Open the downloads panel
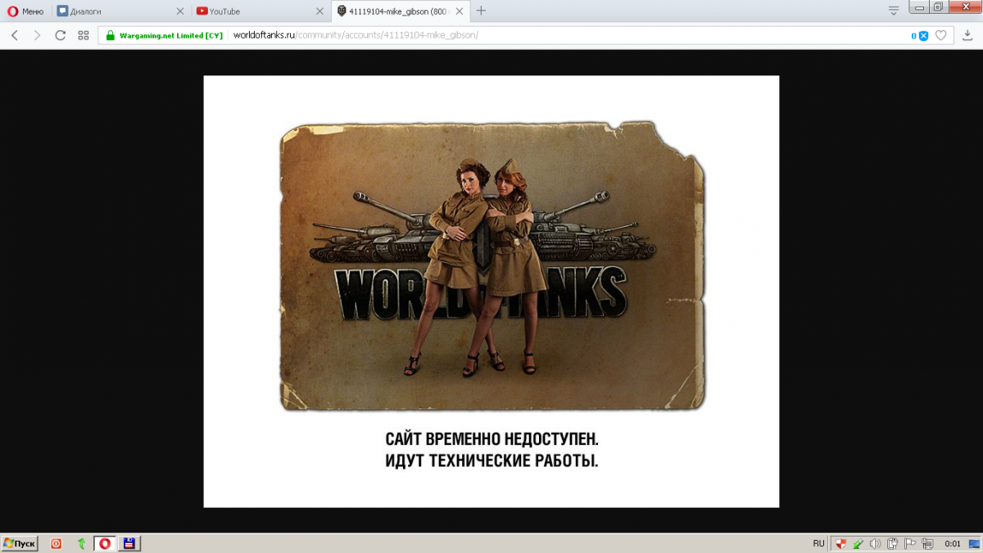The height and width of the screenshot is (553, 983). (x=967, y=35)
